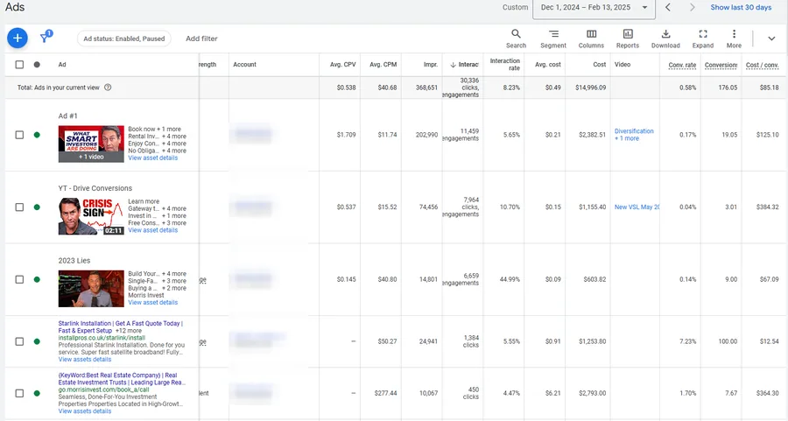Click the 202,990 impressions cell
Screen dimensions: 788x421
point(426,135)
